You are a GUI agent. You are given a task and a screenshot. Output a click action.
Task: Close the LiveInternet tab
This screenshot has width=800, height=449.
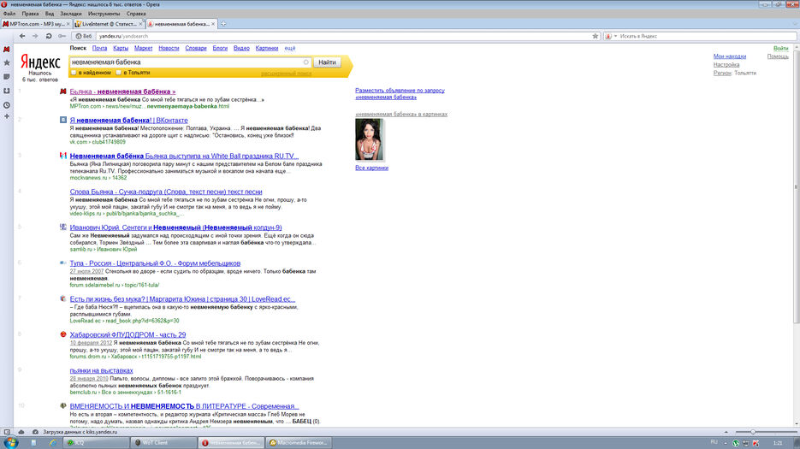click(141, 24)
